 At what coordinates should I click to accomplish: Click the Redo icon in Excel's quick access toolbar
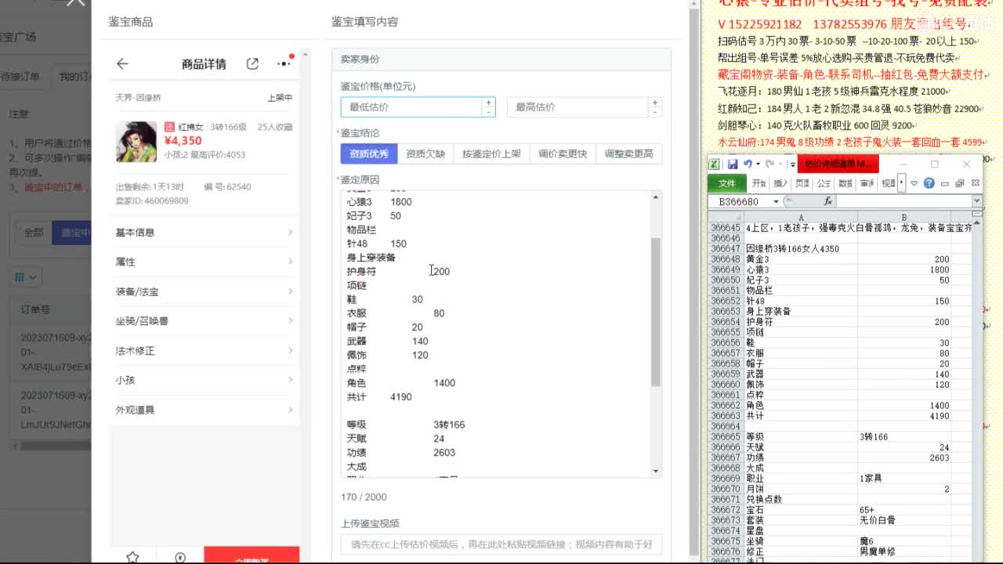click(x=771, y=163)
